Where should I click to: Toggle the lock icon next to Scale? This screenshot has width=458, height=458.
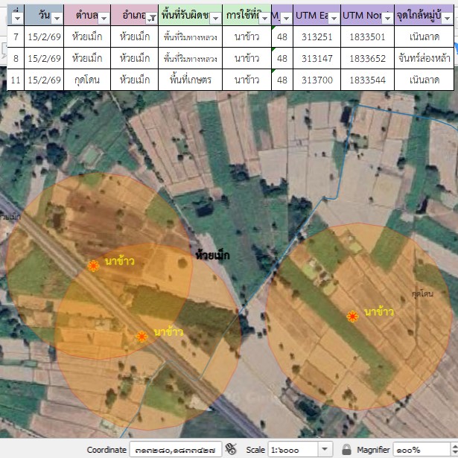(x=346, y=449)
